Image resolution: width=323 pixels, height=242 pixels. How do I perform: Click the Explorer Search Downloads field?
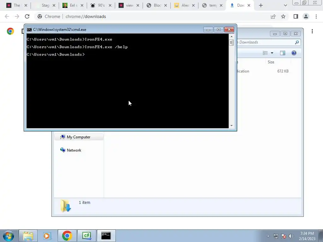pyautogui.click(x=266, y=42)
